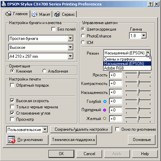161x161 pixels.
Task: Click the magenta dot next to Пурпурный
Action: 105,110
